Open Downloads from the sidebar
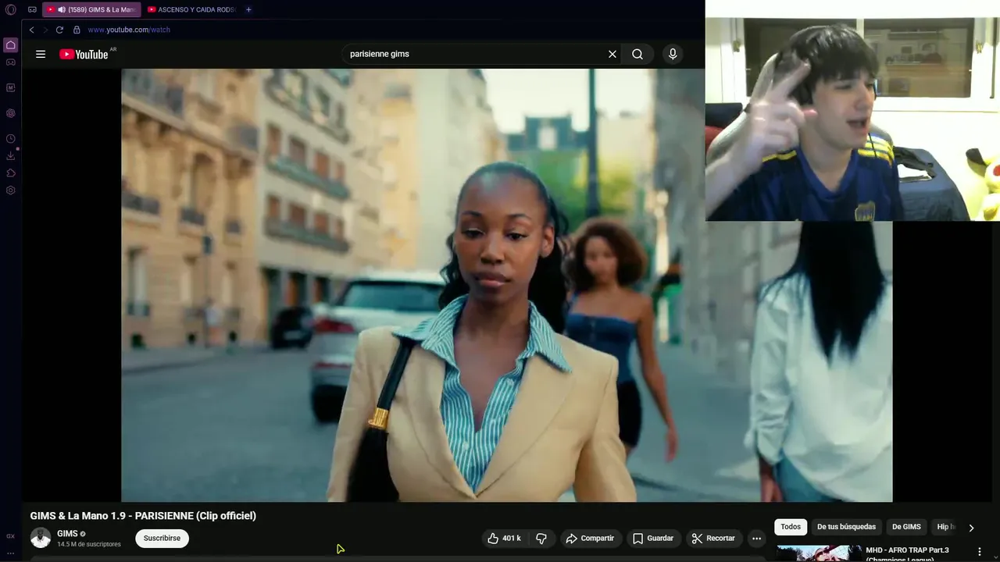This screenshot has width=1000, height=562. click(x=11, y=156)
